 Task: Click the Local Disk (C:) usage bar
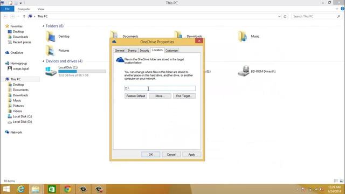click(82, 71)
